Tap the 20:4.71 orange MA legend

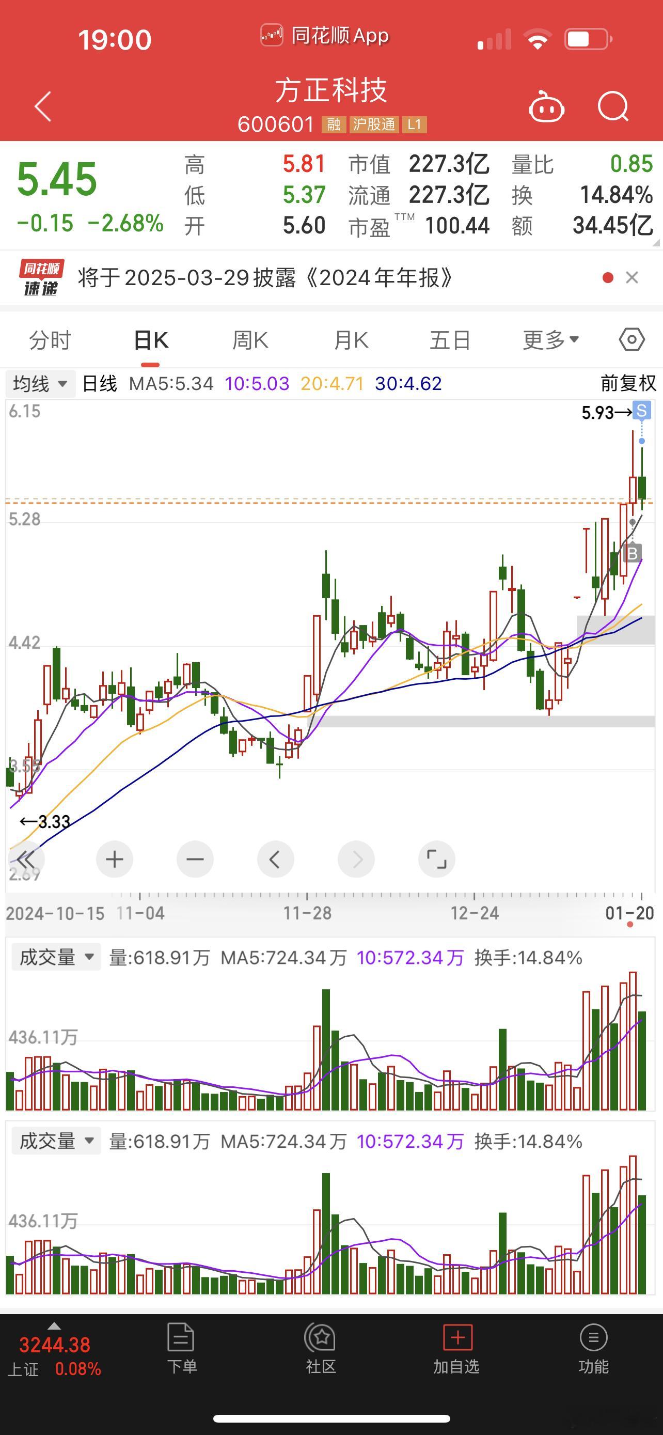click(x=332, y=384)
